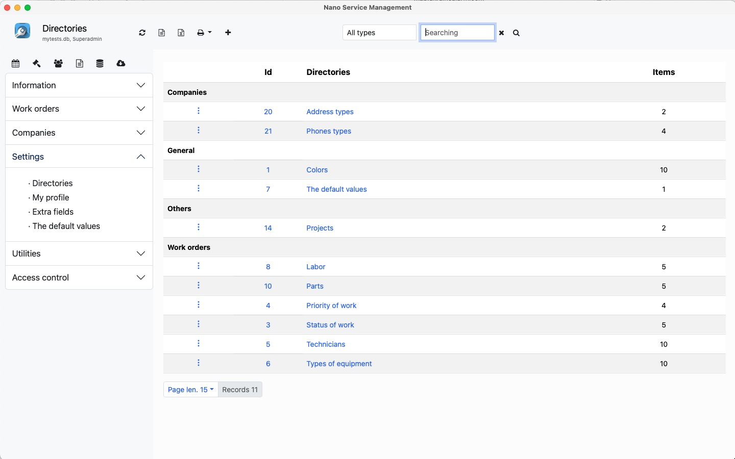Open the Phones types directory link
This screenshot has height=459, width=735.
pyautogui.click(x=329, y=131)
